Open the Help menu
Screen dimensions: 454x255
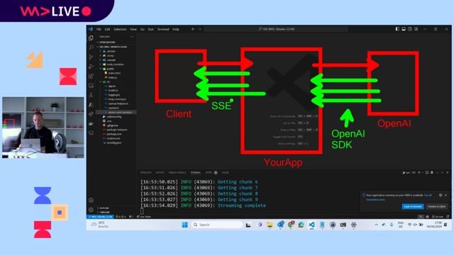tap(176, 29)
